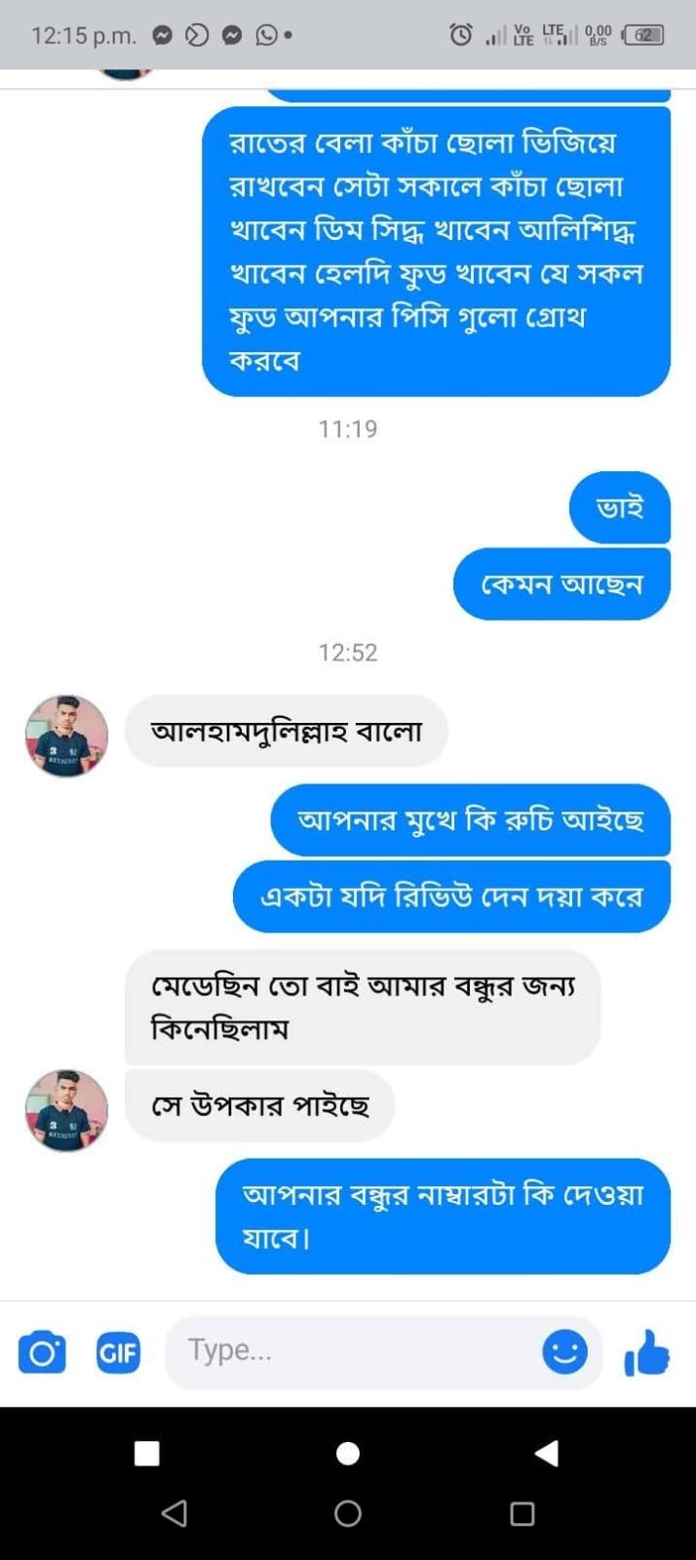Tap the filled white back triangle
The width and height of the screenshot is (696, 1560).
[x=547, y=1453]
